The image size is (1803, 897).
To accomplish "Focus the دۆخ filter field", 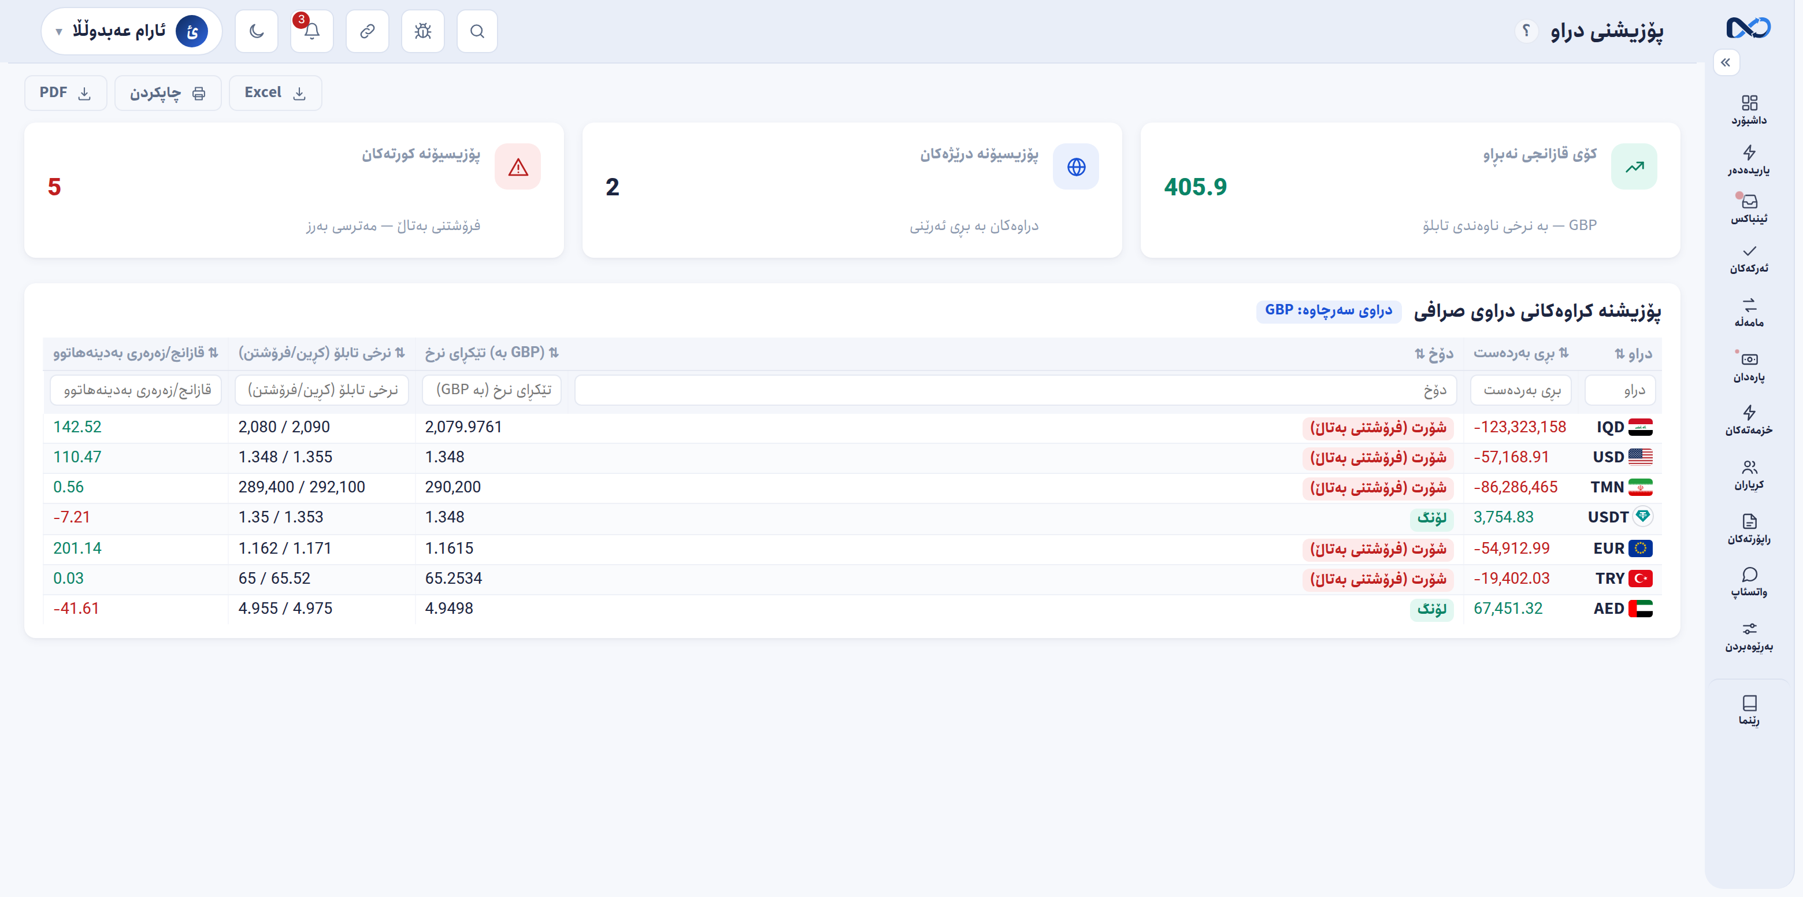I will pos(1015,390).
